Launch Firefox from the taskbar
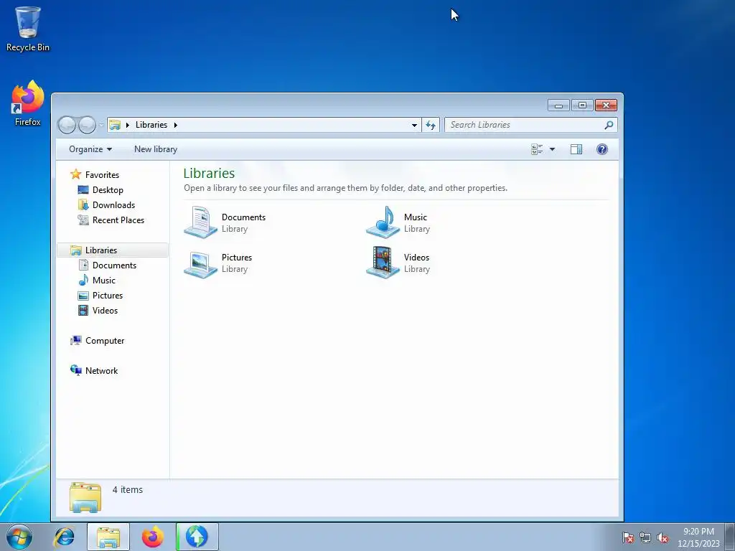735x551 pixels. pyautogui.click(x=152, y=537)
